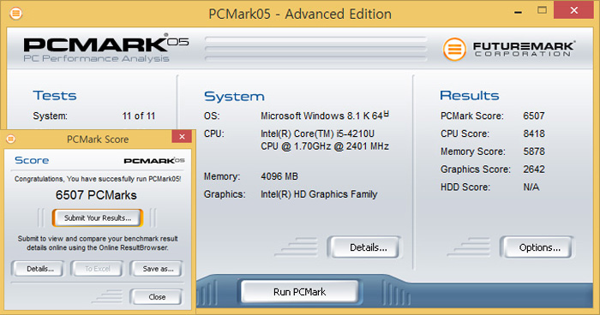The height and width of the screenshot is (315, 600).
Task: Close the PCMark Score dialog with X
Action: (x=182, y=136)
